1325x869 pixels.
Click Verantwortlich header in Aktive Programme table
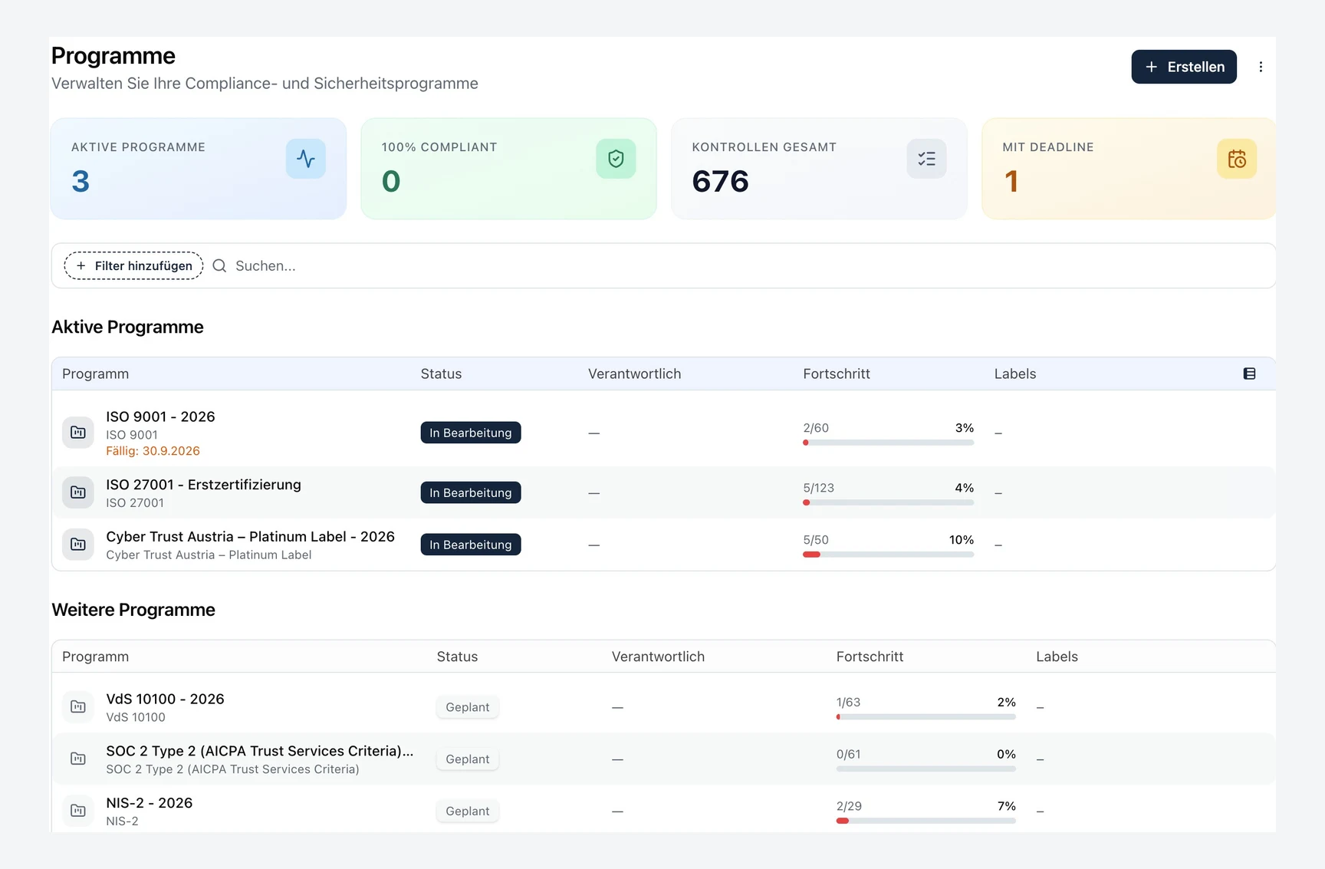pyautogui.click(x=634, y=374)
